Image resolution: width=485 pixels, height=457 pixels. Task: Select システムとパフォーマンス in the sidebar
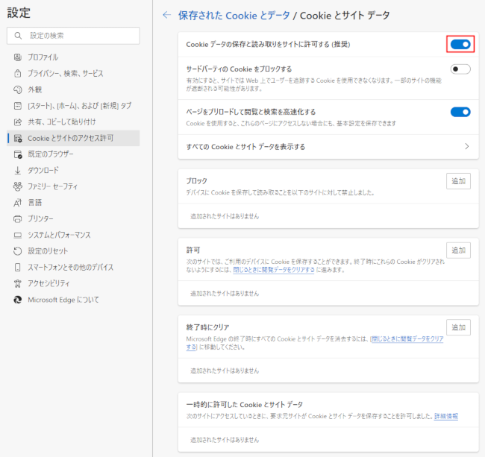click(x=59, y=235)
